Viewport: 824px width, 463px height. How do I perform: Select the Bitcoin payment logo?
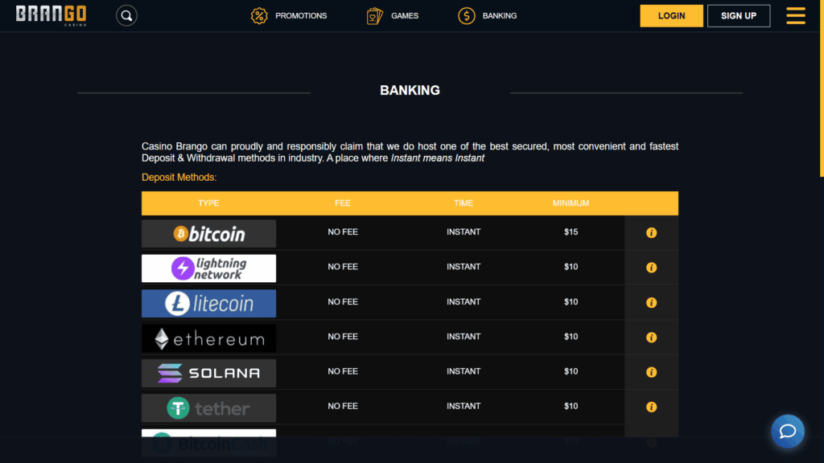(208, 232)
